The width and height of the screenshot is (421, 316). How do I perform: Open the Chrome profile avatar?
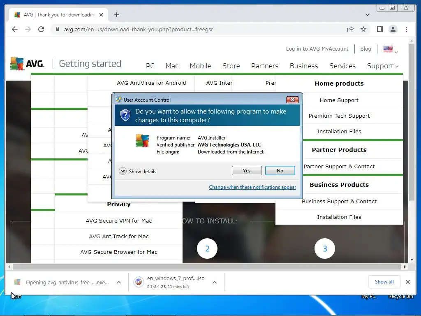click(393, 29)
